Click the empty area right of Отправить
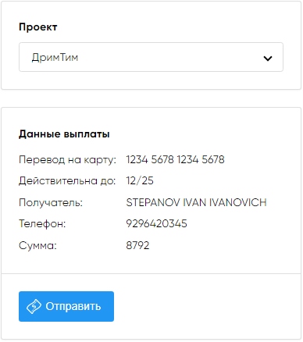Viewport: 303px width, 342px height. pyautogui.click(x=207, y=306)
